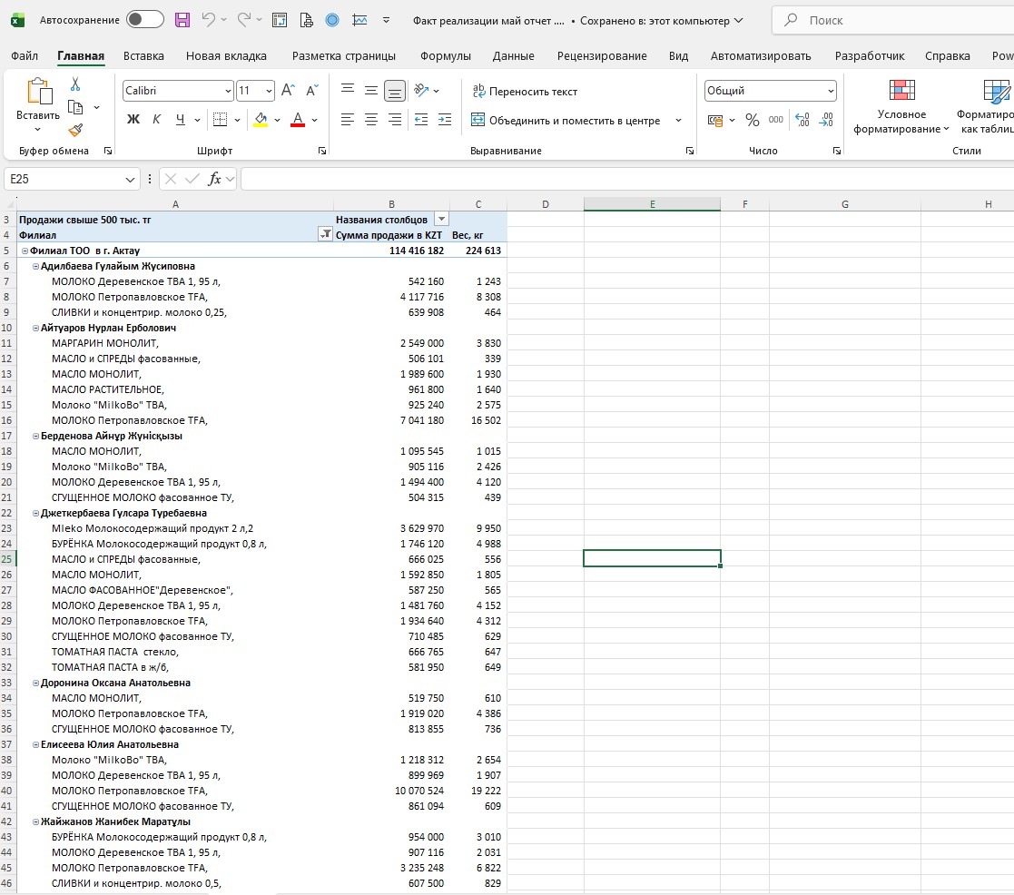Open the Филиал filter dropdown
This screenshot has height=895, width=1014.
pyautogui.click(x=325, y=235)
